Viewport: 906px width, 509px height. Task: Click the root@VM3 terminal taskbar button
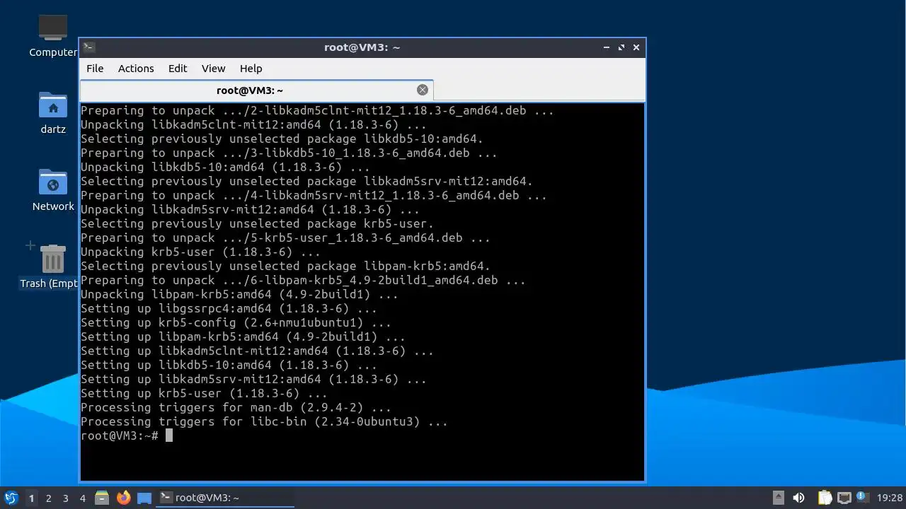(x=225, y=498)
